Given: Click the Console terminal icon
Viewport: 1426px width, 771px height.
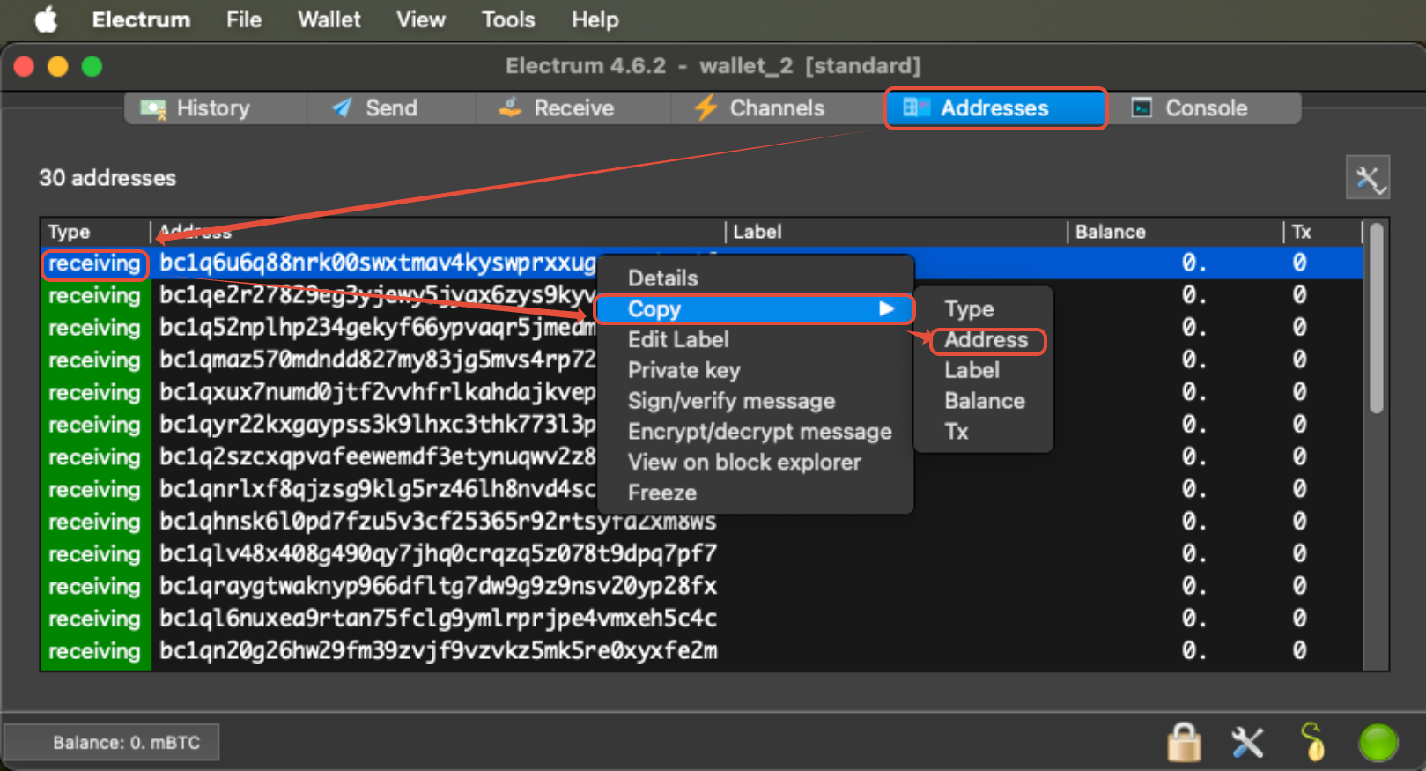Looking at the screenshot, I should (1142, 108).
